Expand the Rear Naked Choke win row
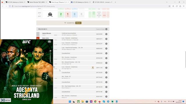 pyautogui.click(x=106, y=87)
